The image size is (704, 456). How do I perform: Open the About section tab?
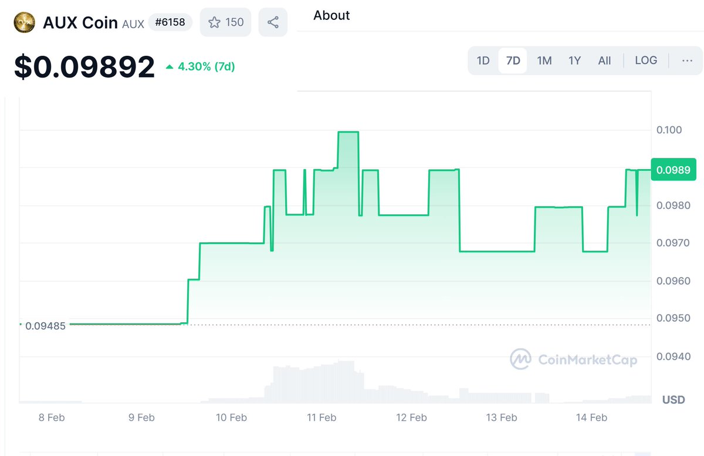pyautogui.click(x=331, y=15)
